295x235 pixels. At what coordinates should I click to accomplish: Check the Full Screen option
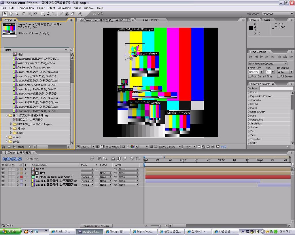279,77
